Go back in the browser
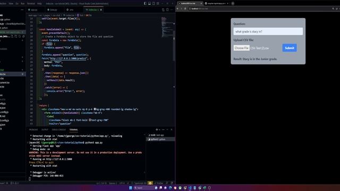 coord(177,8)
